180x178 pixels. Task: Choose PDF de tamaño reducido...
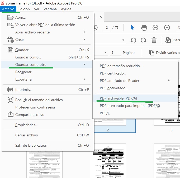135,66
